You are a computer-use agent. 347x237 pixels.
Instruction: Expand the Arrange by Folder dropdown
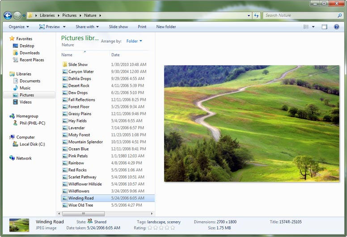coord(134,41)
